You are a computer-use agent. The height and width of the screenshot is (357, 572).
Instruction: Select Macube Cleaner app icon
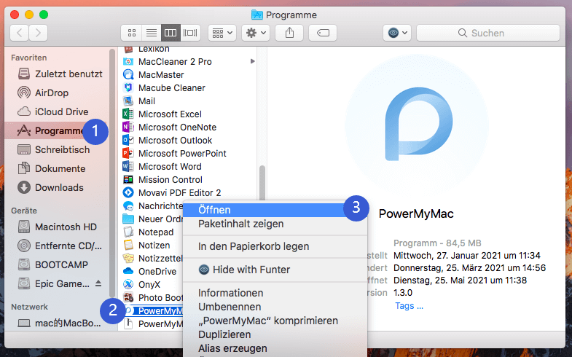point(128,88)
